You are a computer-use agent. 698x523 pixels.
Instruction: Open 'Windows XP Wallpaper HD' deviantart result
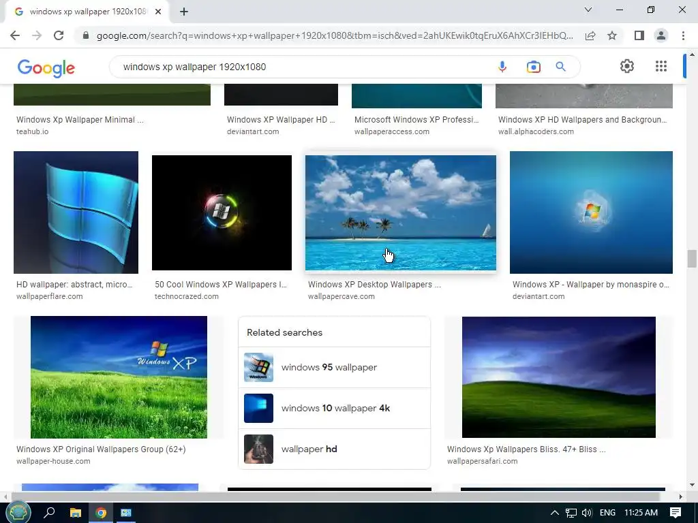[281, 120]
